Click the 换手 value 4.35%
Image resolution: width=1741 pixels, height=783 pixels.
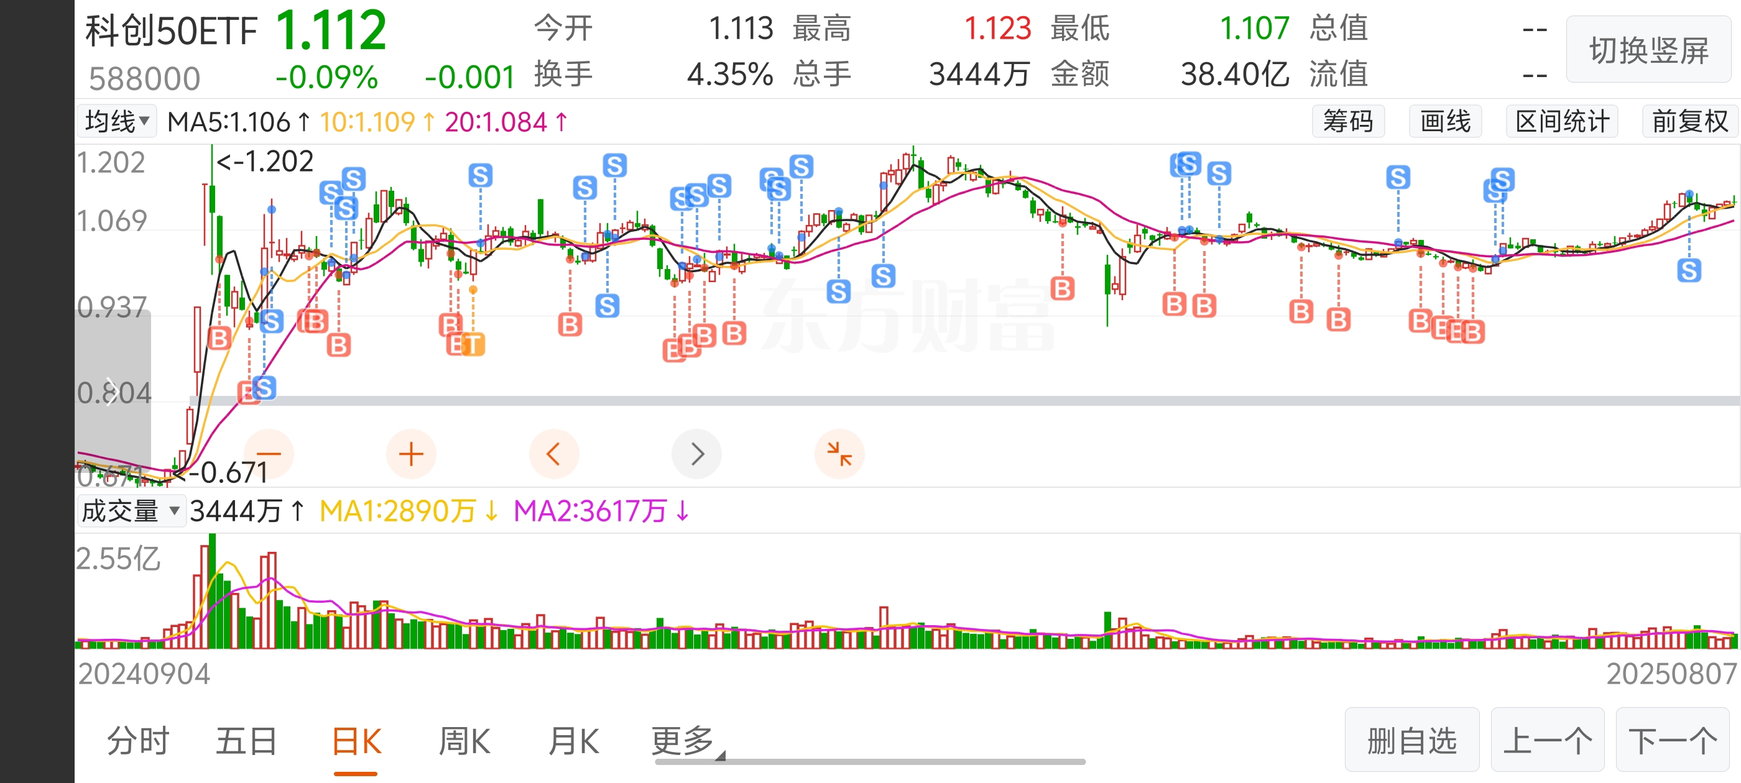pos(730,75)
